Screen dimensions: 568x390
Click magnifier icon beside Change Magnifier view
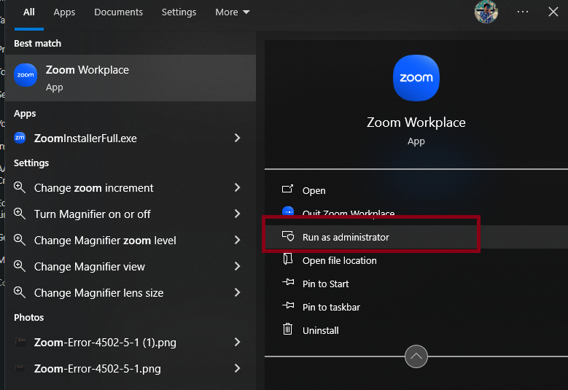click(x=20, y=266)
